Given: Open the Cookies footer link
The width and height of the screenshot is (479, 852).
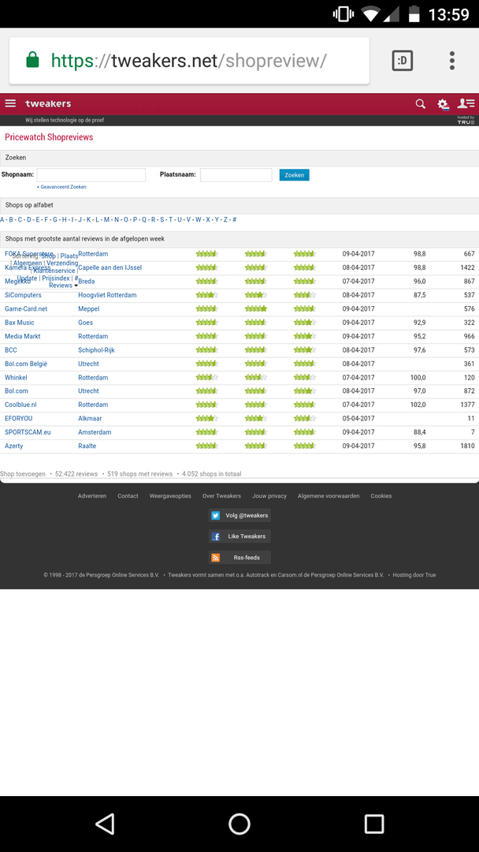Looking at the screenshot, I should (381, 495).
